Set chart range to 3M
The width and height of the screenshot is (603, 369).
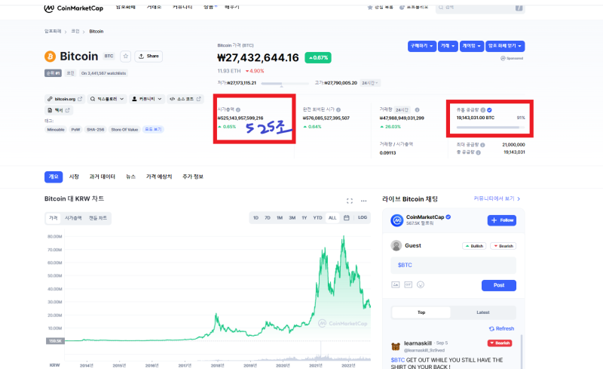point(292,217)
